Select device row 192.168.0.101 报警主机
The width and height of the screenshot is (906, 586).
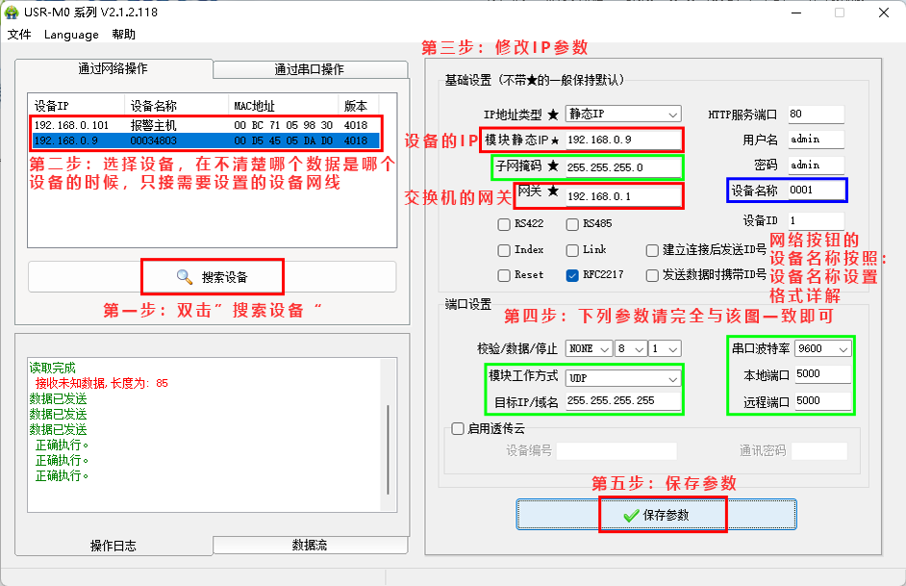192,125
